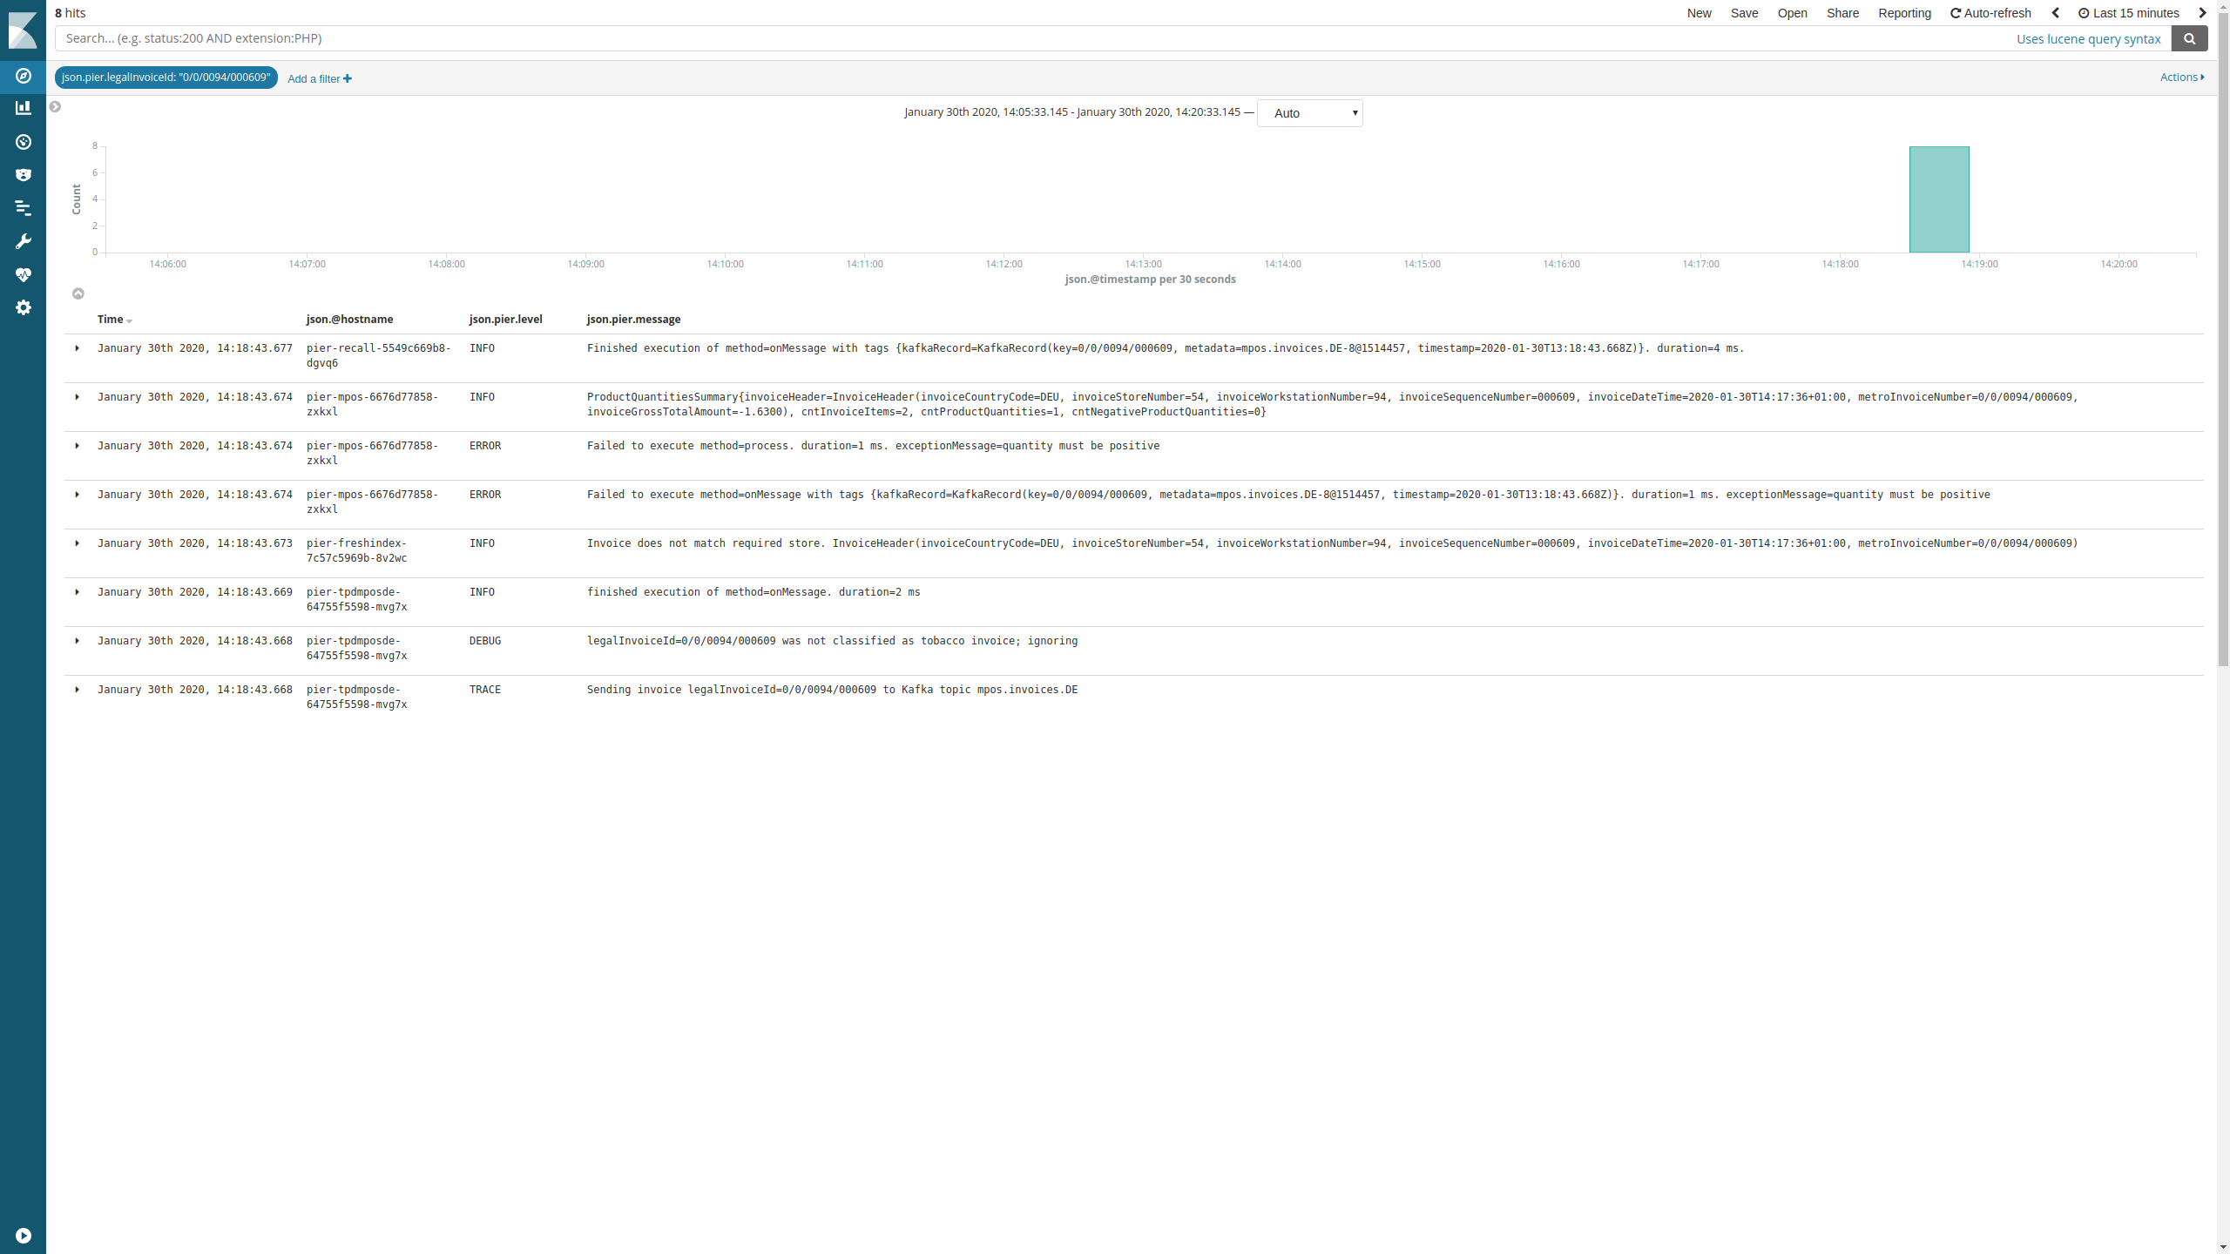Expand the first log row for 14:18:43.677
2230x1254 pixels.
click(x=78, y=347)
